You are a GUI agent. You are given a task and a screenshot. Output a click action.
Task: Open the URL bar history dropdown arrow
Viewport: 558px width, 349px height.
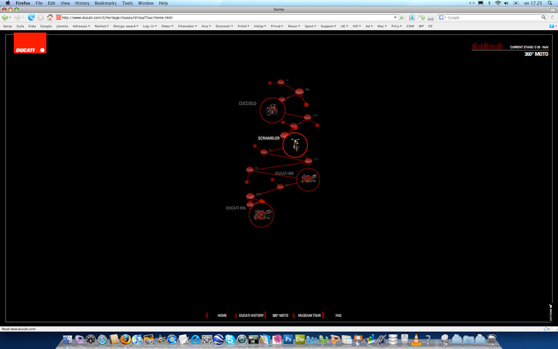[396, 18]
